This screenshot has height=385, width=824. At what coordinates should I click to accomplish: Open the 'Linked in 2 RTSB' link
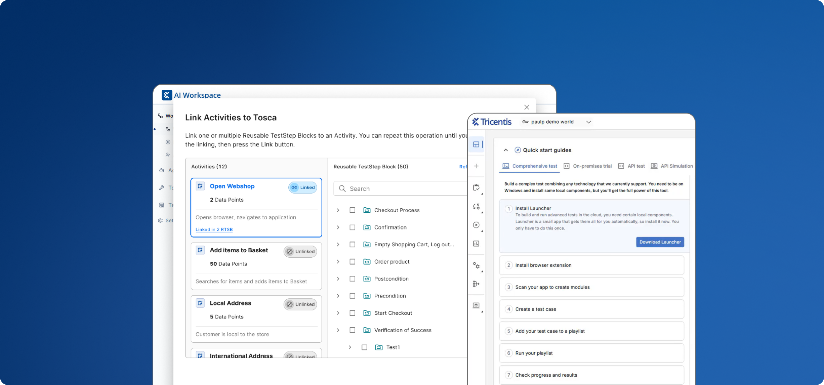point(214,229)
